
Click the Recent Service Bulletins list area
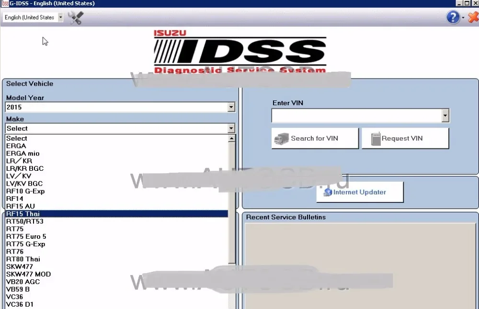(x=360, y=266)
